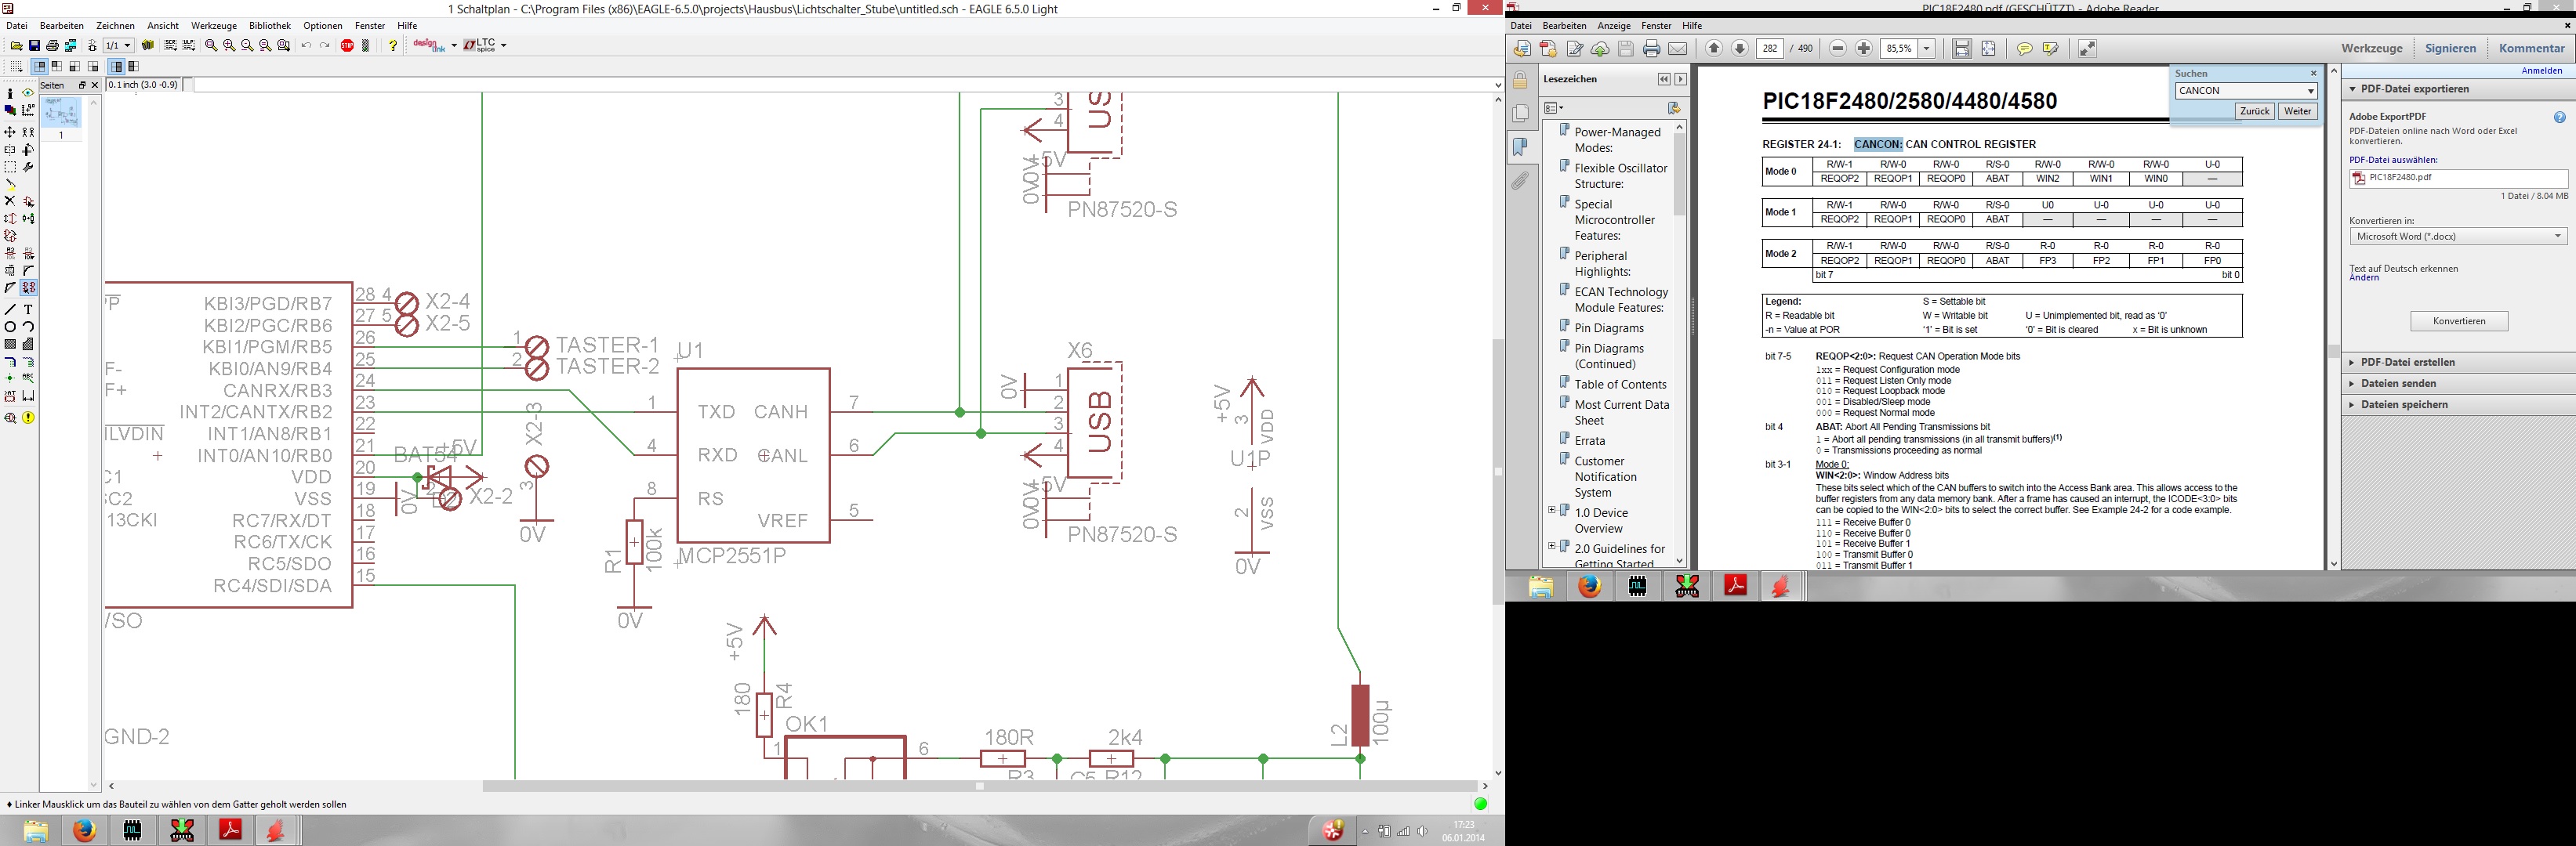Open the Errata bookmark
Image resolution: width=2576 pixels, height=846 pixels.
[1589, 440]
